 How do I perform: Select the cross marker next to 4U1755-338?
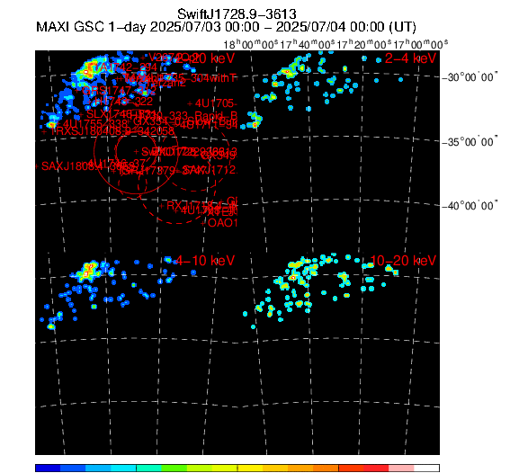[x=58, y=124]
